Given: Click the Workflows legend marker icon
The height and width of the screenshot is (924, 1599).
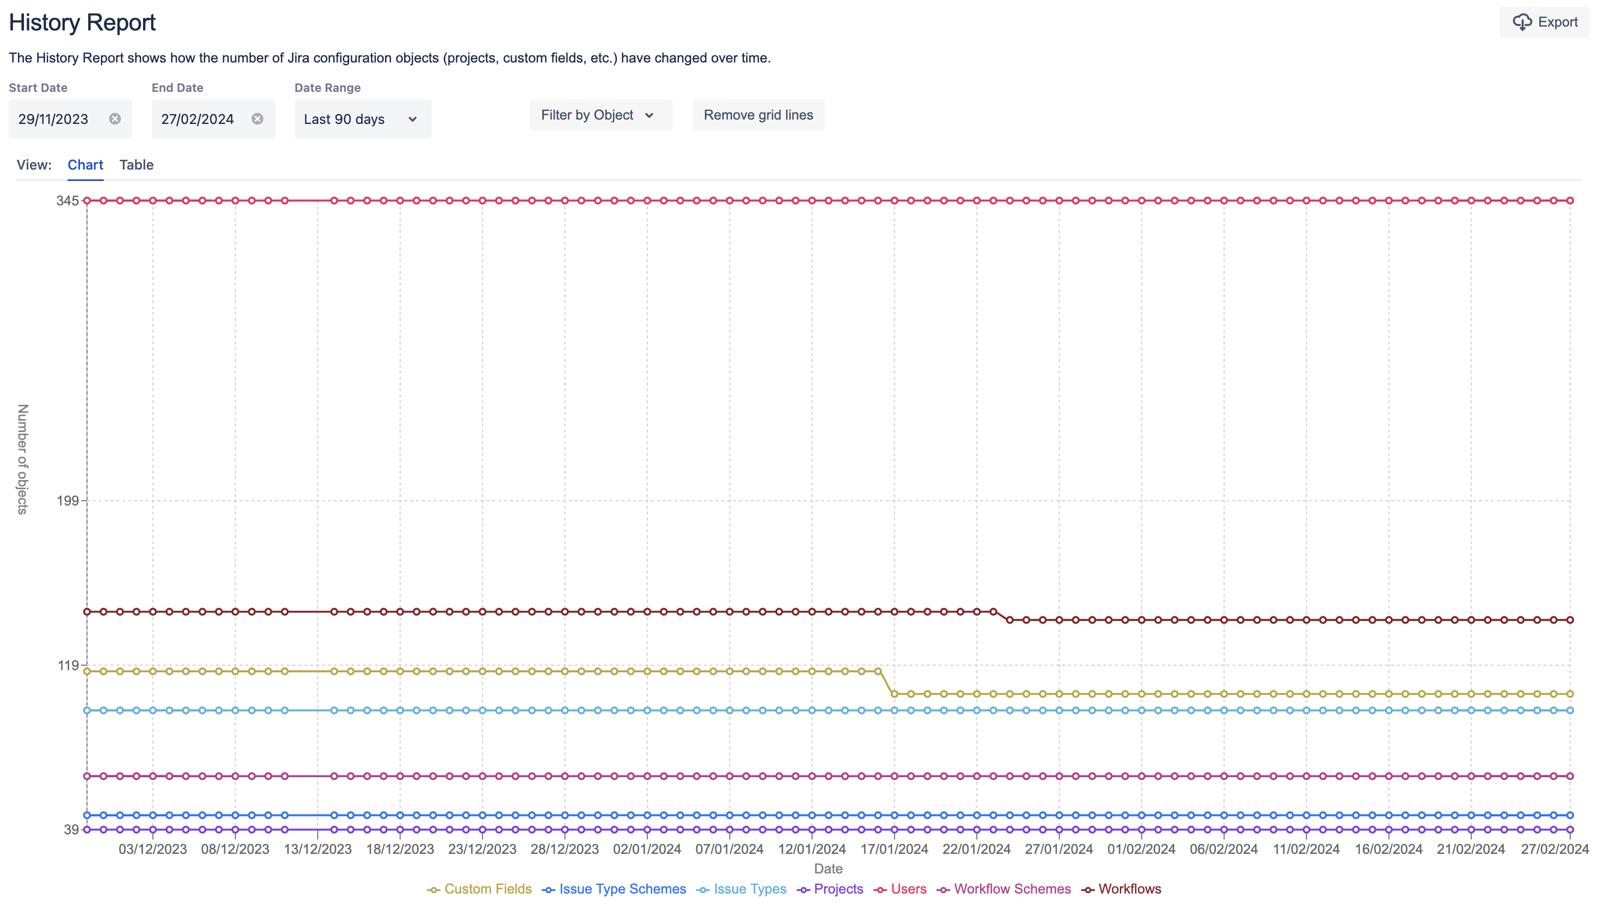Looking at the screenshot, I should click(1088, 890).
